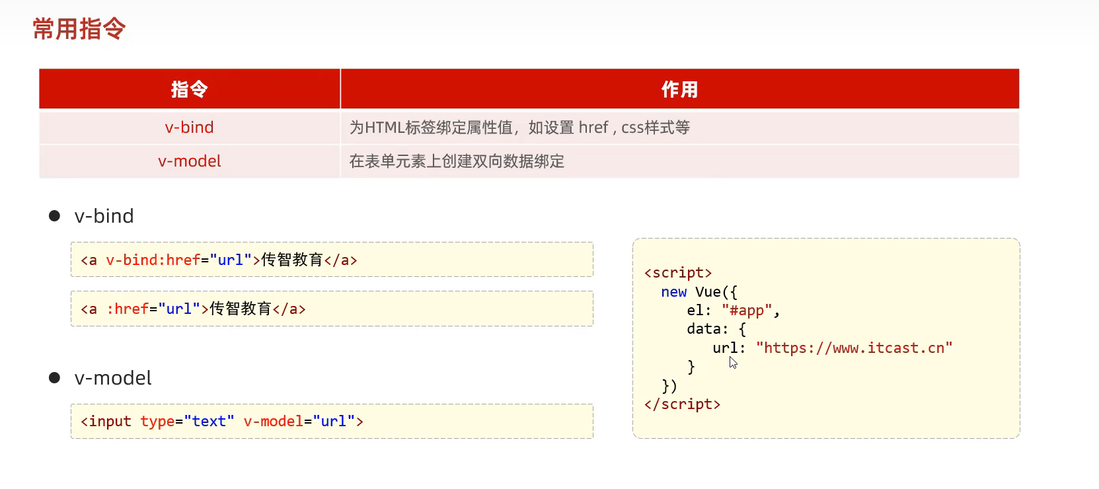Click the v-model bullet heading
This screenshot has width=1099, height=489.
(x=113, y=378)
